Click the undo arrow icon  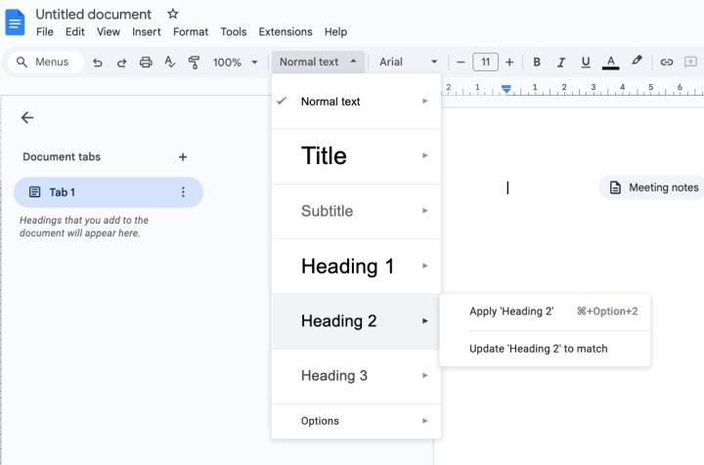(98, 62)
